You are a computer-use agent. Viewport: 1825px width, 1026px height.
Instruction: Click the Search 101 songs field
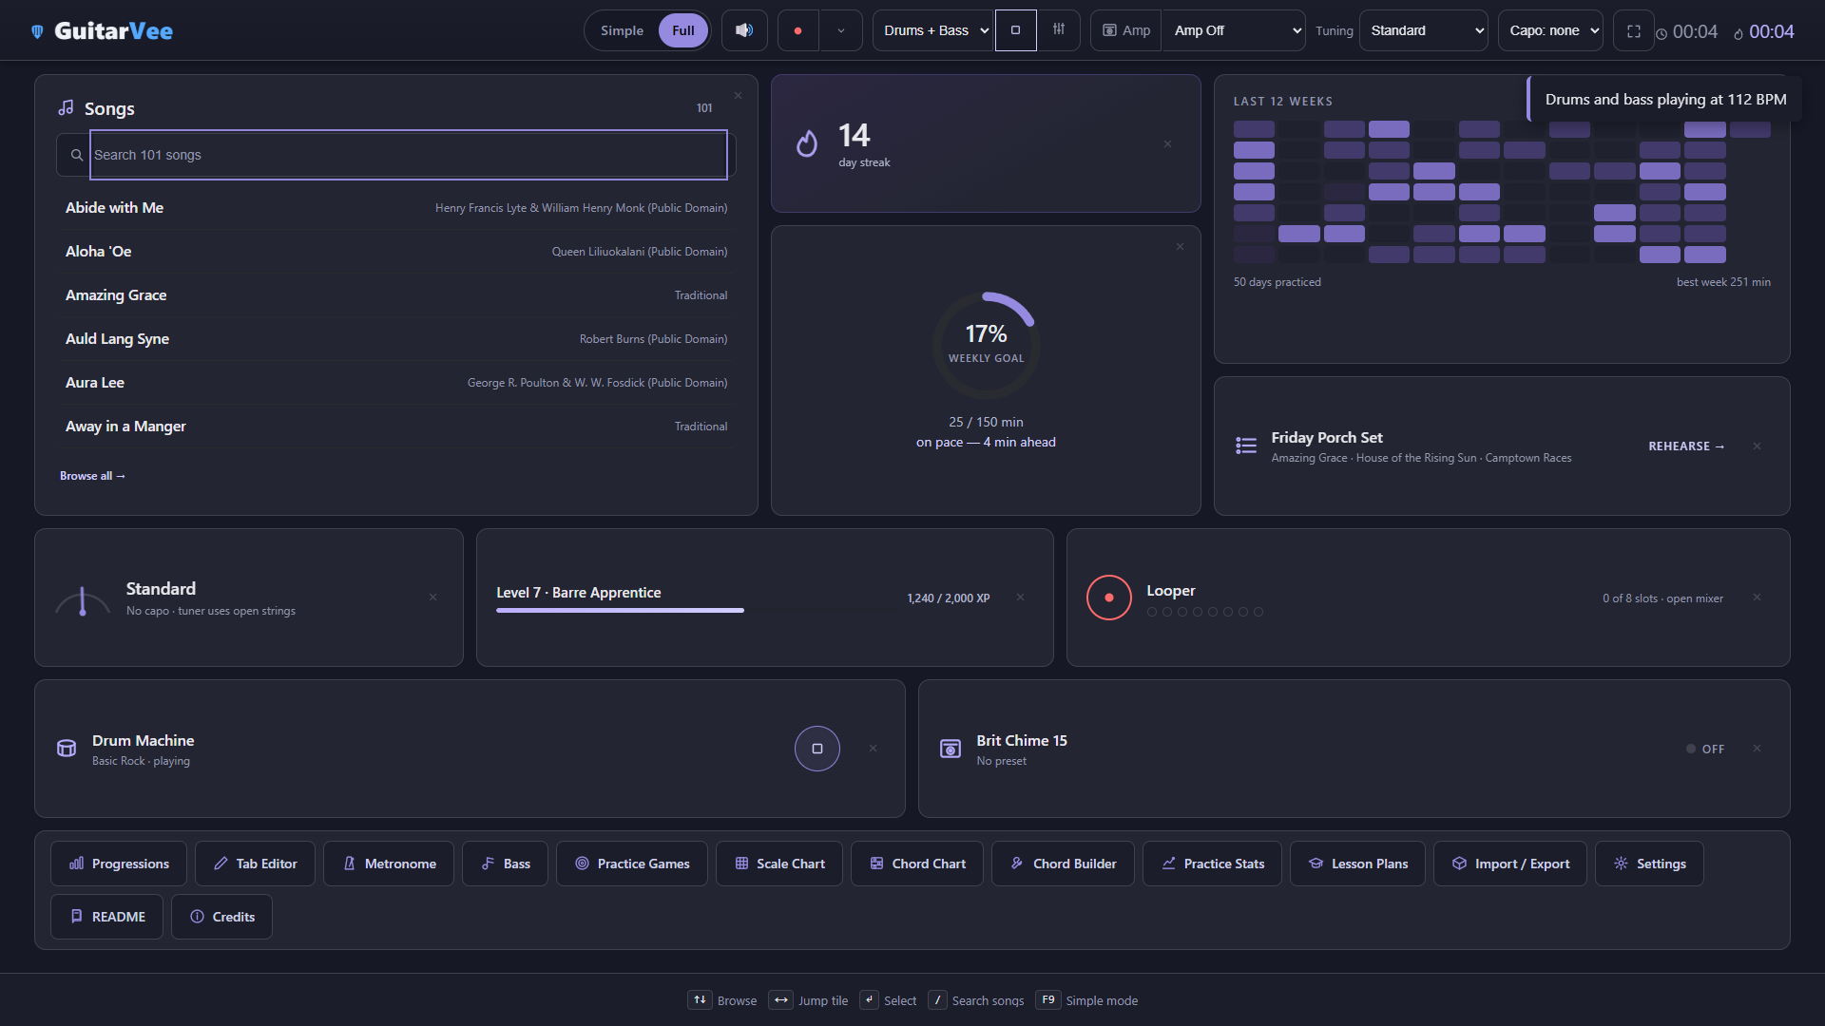click(409, 155)
